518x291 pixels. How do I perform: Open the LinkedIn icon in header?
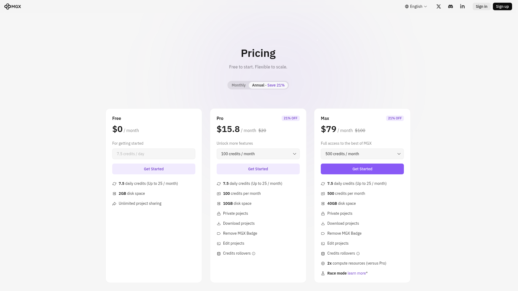pos(462,6)
